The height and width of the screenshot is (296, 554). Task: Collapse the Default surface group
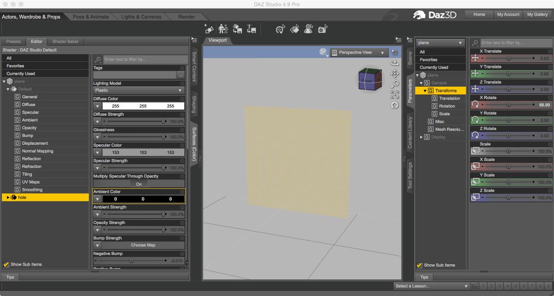pyautogui.click(x=8, y=89)
